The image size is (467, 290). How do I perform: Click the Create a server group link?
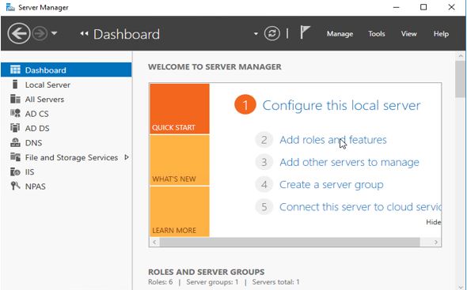click(x=331, y=185)
